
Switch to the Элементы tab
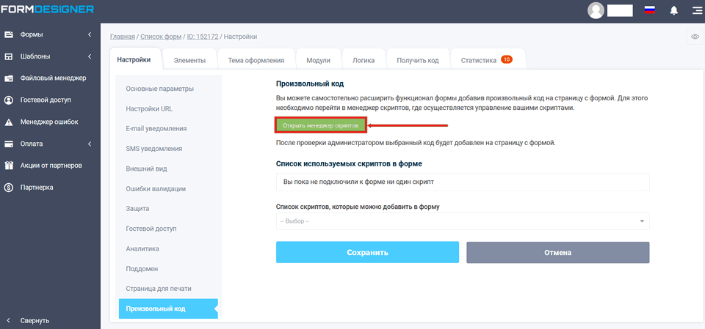pyautogui.click(x=189, y=60)
